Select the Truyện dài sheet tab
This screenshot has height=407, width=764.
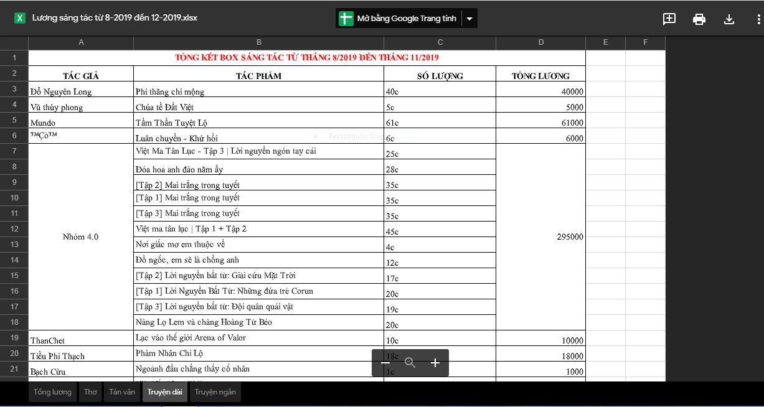tap(165, 392)
